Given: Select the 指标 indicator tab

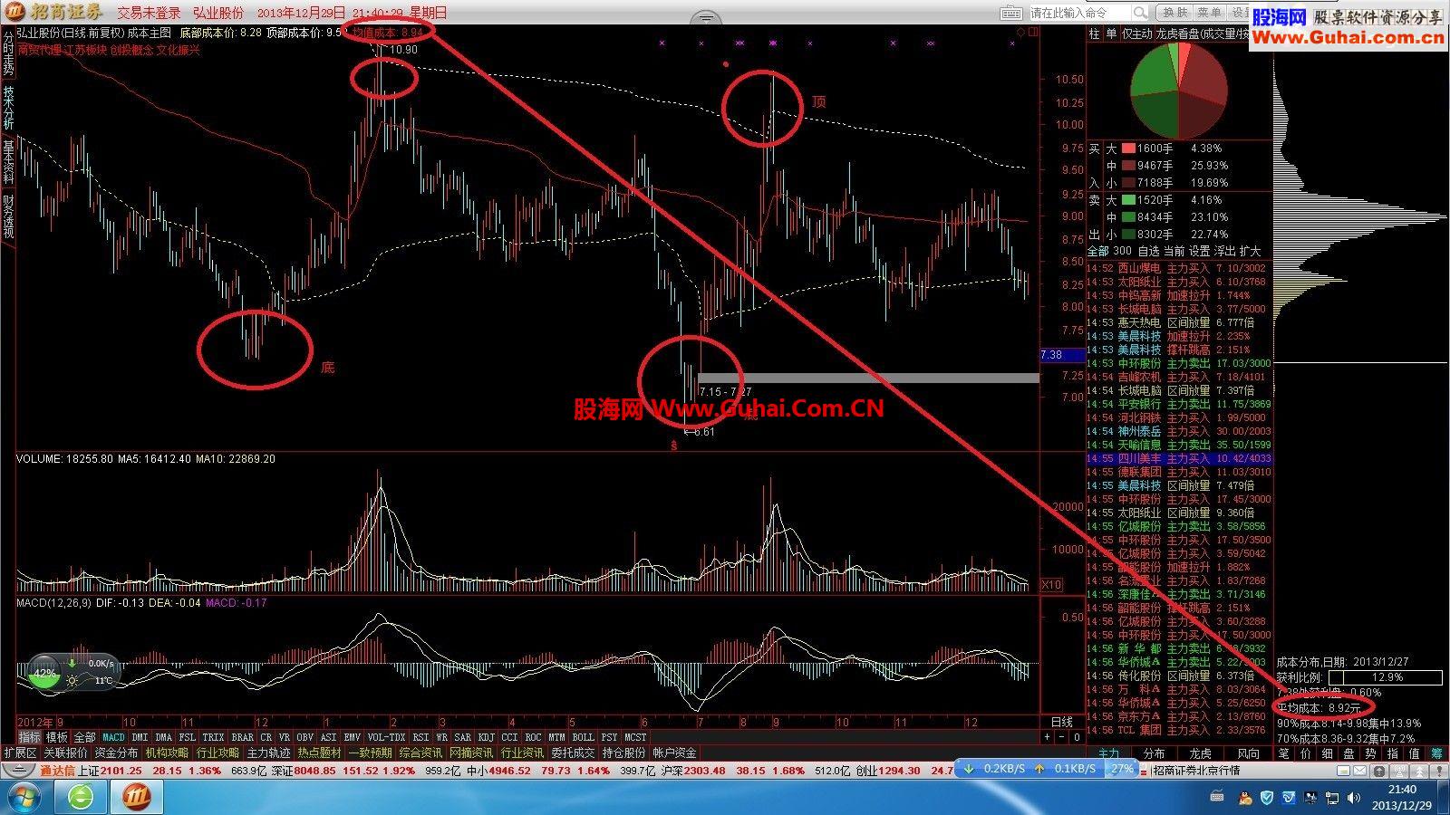Looking at the screenshot, I should [x=30, y=738].
